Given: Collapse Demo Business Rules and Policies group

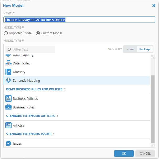Looking at the screenshot, I should [34, 89].
